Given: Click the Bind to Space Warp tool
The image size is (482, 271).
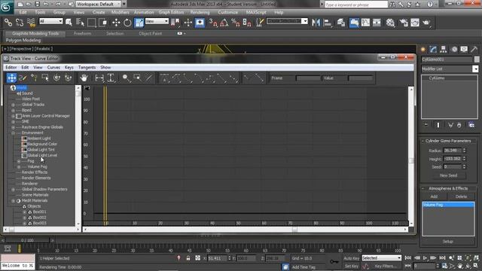Looking at the screenshot, I should coord(31,23).
